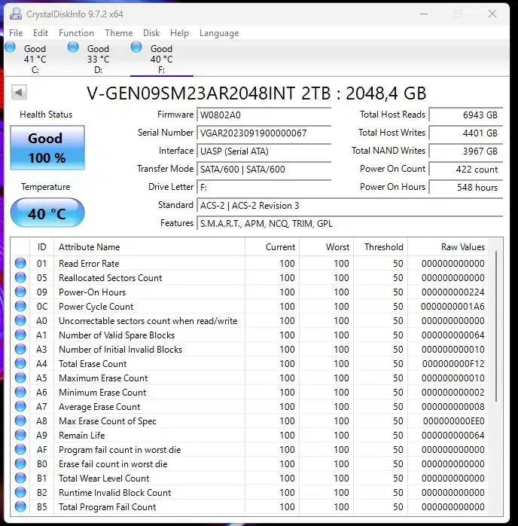Click the Raw Values column header
This screenshot has width=518, height=526.
point(448,247)
